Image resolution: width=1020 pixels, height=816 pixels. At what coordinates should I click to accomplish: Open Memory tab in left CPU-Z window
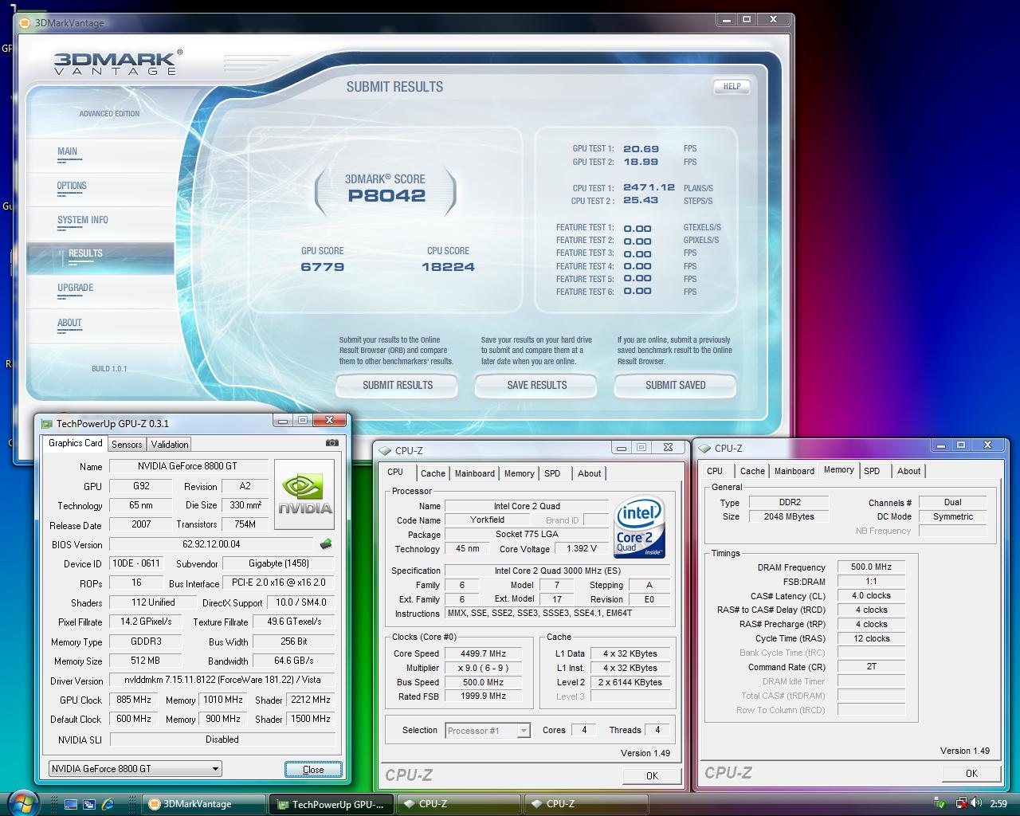pos(520,473)
